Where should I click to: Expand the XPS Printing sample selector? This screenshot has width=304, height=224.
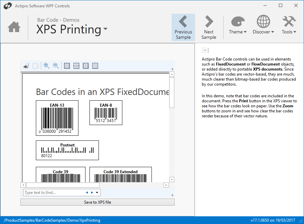tap(105, 30)
